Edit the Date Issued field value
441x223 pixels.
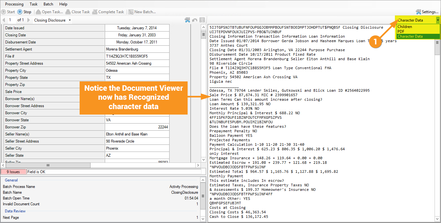[137, 28]
